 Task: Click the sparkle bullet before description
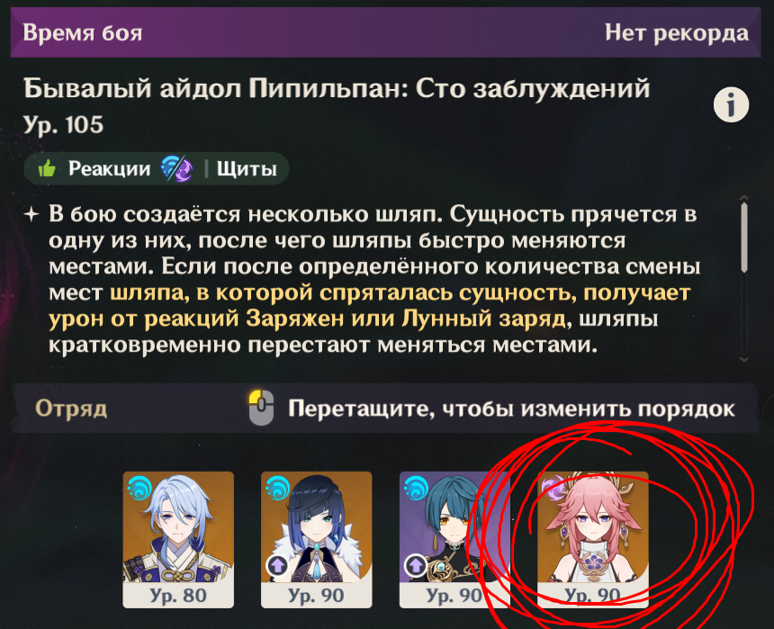[31, 214]
